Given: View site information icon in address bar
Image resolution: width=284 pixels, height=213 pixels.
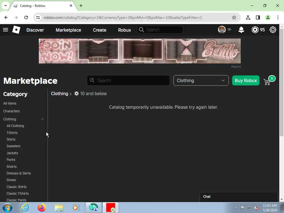Looking at the screenshot, I should pos(38,17).
